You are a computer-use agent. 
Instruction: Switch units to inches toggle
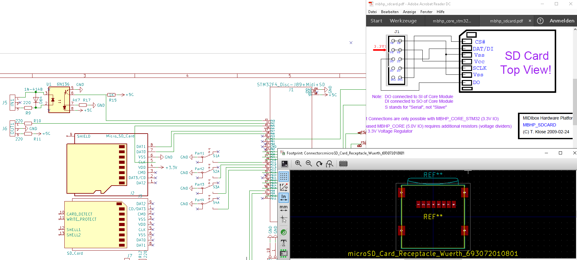[284, 197]
